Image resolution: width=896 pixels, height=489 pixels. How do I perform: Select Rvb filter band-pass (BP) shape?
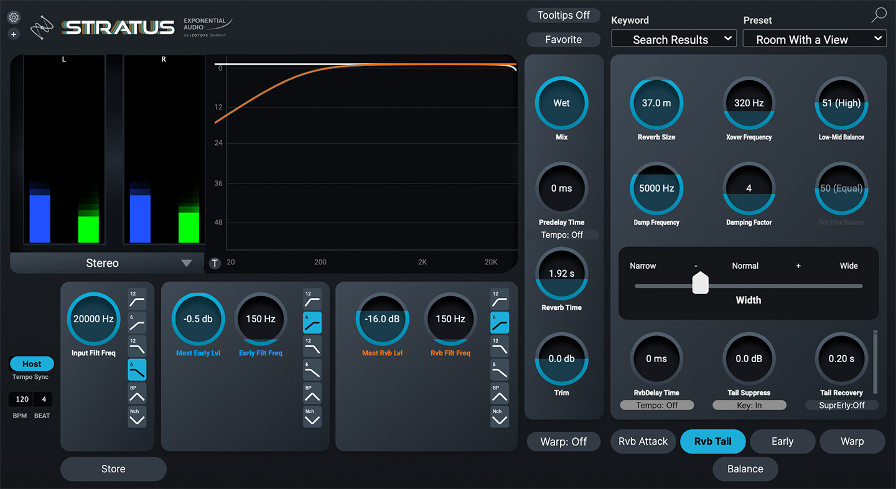coord(500,393)
